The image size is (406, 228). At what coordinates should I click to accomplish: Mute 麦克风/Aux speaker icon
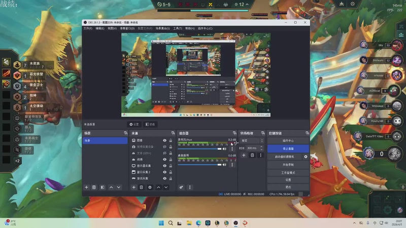coord(224,149)
